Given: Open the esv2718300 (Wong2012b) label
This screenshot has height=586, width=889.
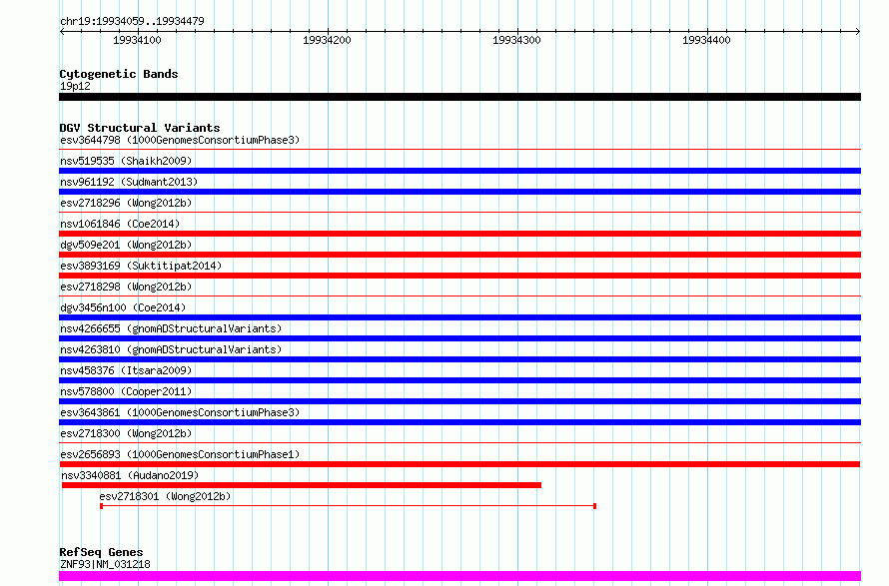Looking at the screenshot, I should [126, 433].
